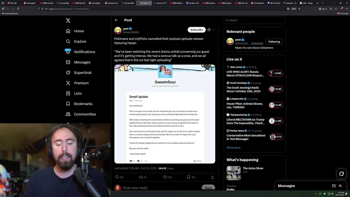Open Windows notification center icon
This screenshot has height=197, width=350.
(x=346, y=194)
